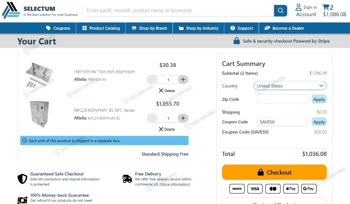
Task: Open the Support menu
Action: pyautogui.click(x=242, y=28)
